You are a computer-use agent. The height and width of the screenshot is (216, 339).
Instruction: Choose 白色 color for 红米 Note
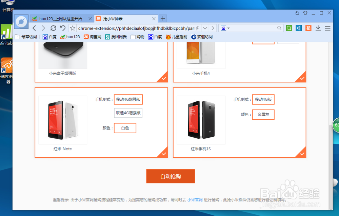125,128
